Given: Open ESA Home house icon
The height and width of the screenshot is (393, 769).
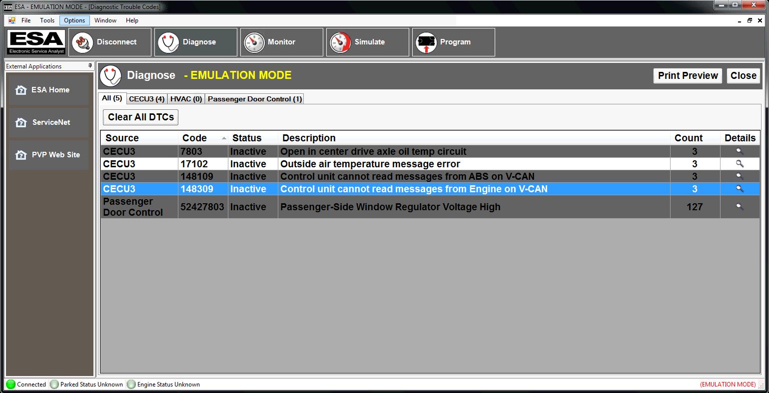Looking at the screenshot, I should (21, 90).
